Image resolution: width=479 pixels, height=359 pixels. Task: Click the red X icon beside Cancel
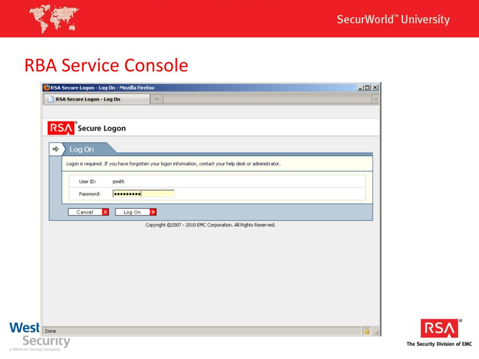pyautogui.click(x=105, y=212)
